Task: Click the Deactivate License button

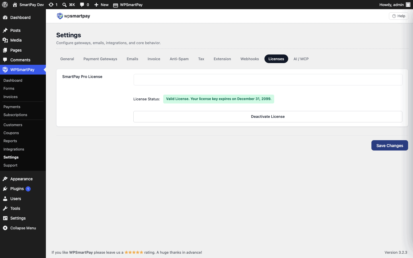Action: 268,117
